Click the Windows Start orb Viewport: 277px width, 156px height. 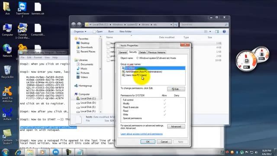(5, 152)
